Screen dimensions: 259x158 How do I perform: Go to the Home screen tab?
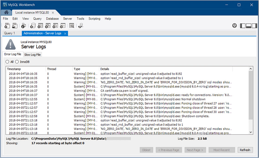(6, 12)
